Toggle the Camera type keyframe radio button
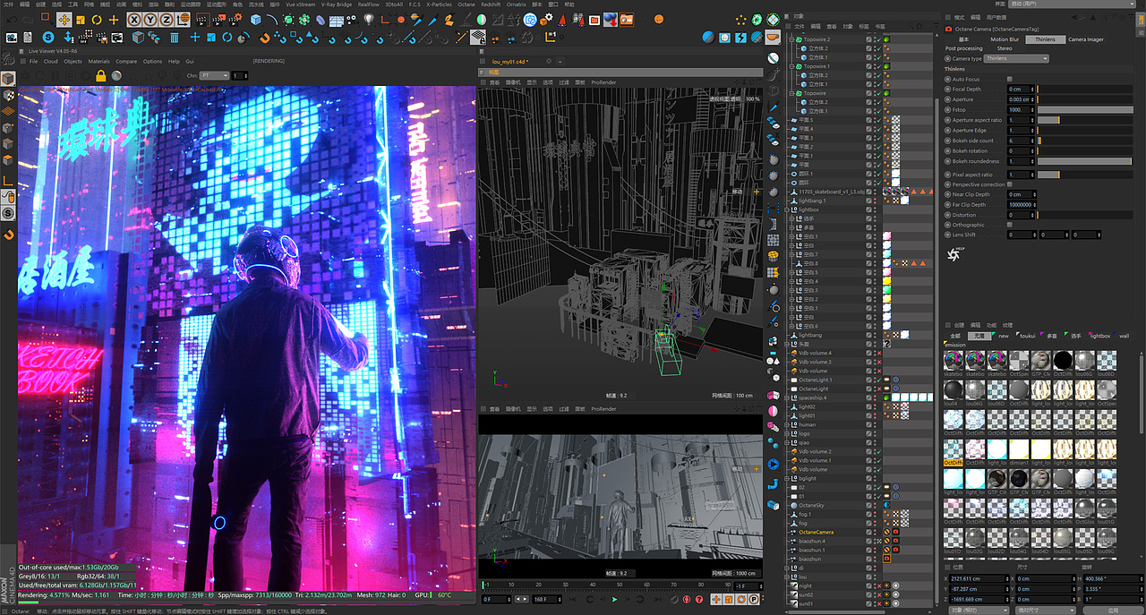The width and height of the screenshot is (1146, 615). [947, 59]
